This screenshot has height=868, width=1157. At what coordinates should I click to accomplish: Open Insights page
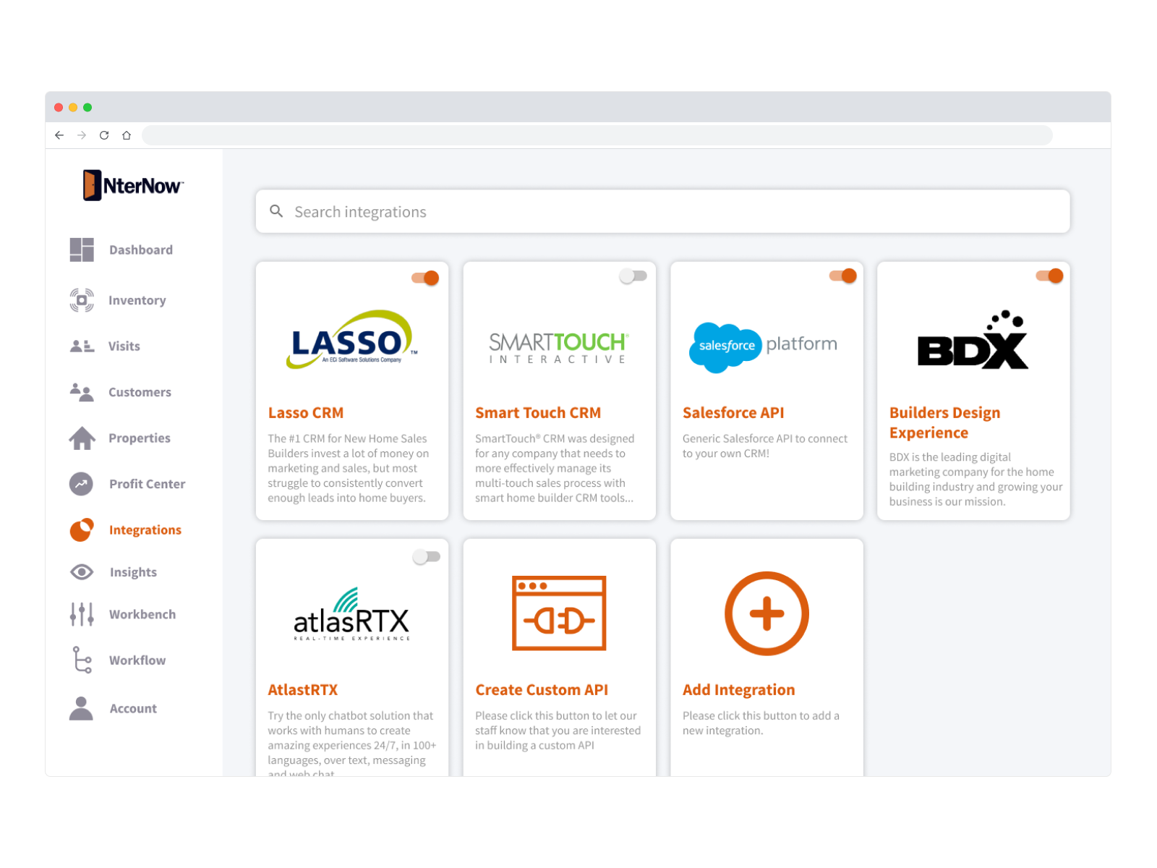133,572
